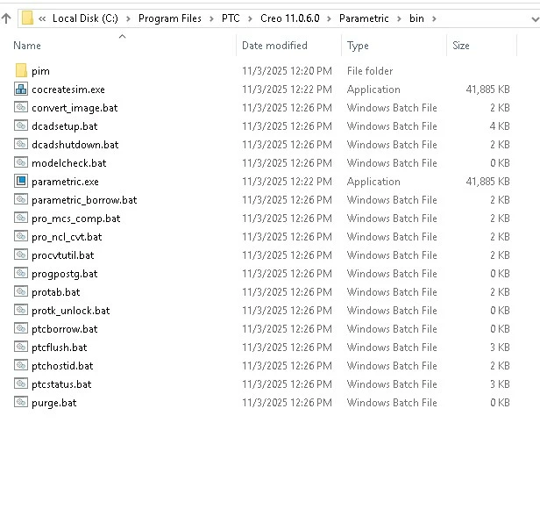
Task: Select the cocreatesim.exe application icon
Action: coord(21,89)
